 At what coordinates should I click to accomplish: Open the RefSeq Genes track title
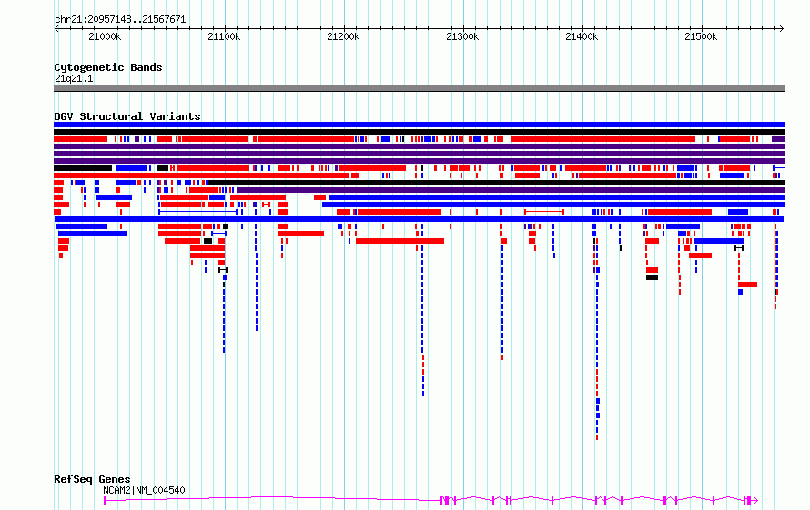[92, 479]
